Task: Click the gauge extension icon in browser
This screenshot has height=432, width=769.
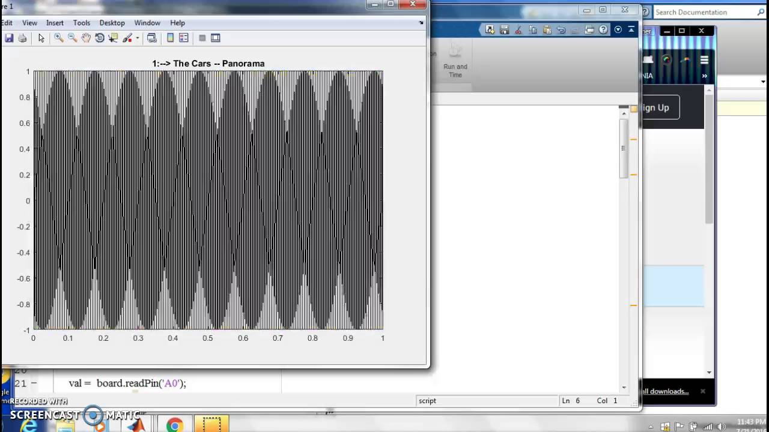Action: (x=666, y=60)
